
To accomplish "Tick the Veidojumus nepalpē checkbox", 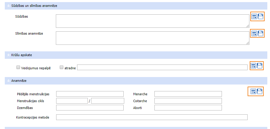I will 18,67.
